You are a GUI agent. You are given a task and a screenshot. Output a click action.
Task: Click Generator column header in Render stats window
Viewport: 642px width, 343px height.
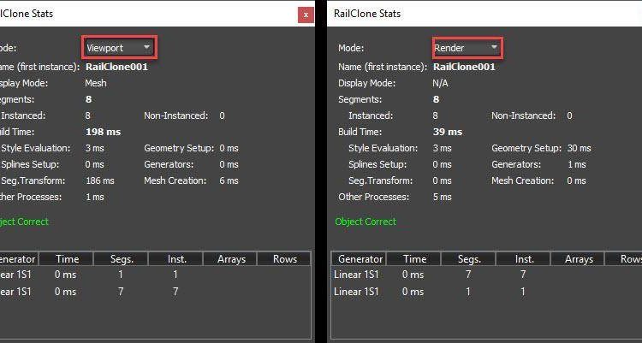pos(360,259)
